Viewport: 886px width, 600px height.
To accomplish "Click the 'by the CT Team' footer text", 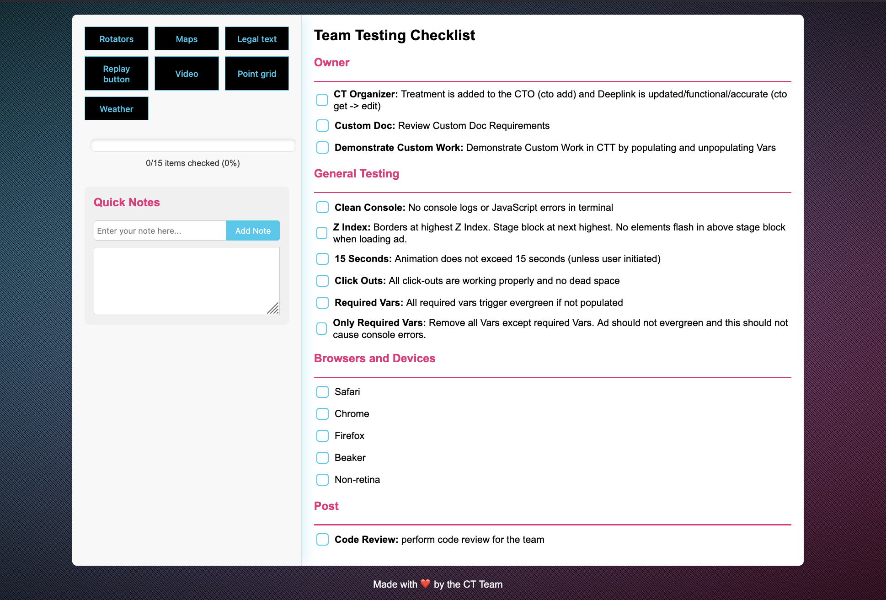I will [468, 584].
